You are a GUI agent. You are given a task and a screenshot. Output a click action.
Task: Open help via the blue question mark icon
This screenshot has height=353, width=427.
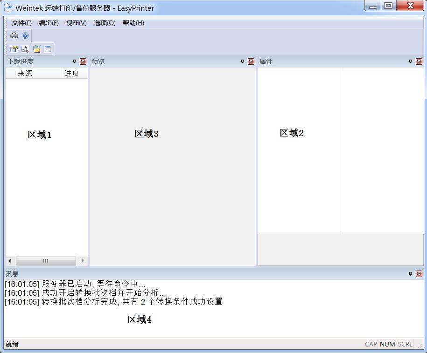click(x=25, y=35)
